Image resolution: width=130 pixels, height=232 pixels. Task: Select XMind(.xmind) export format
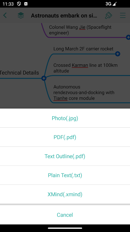click(x=65, y=194)
